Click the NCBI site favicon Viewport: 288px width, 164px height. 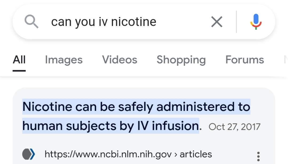(x=29, y=154)
